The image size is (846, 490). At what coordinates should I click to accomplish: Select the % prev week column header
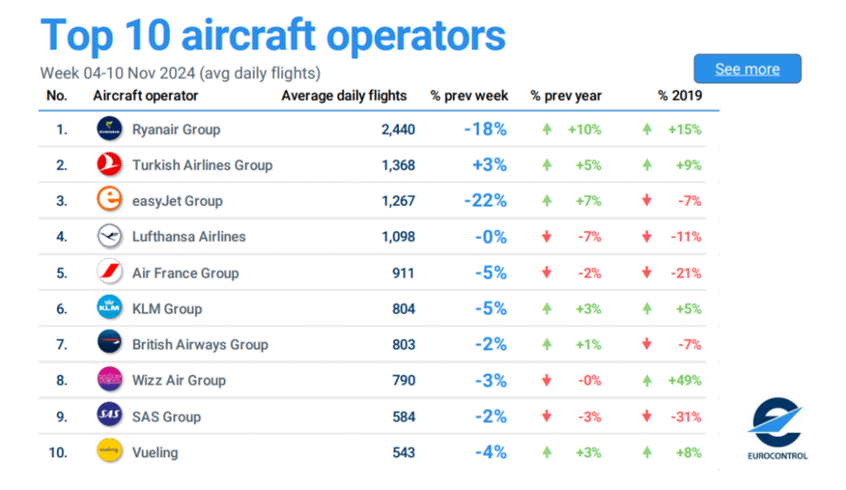pyautogui.click(x=469, y=96)
